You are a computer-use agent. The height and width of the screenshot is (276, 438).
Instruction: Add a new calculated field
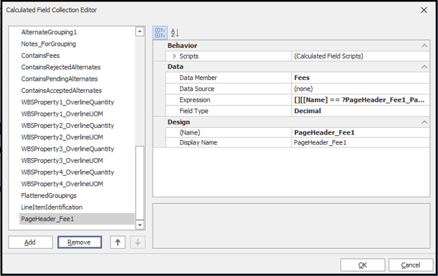pos(30,242)
